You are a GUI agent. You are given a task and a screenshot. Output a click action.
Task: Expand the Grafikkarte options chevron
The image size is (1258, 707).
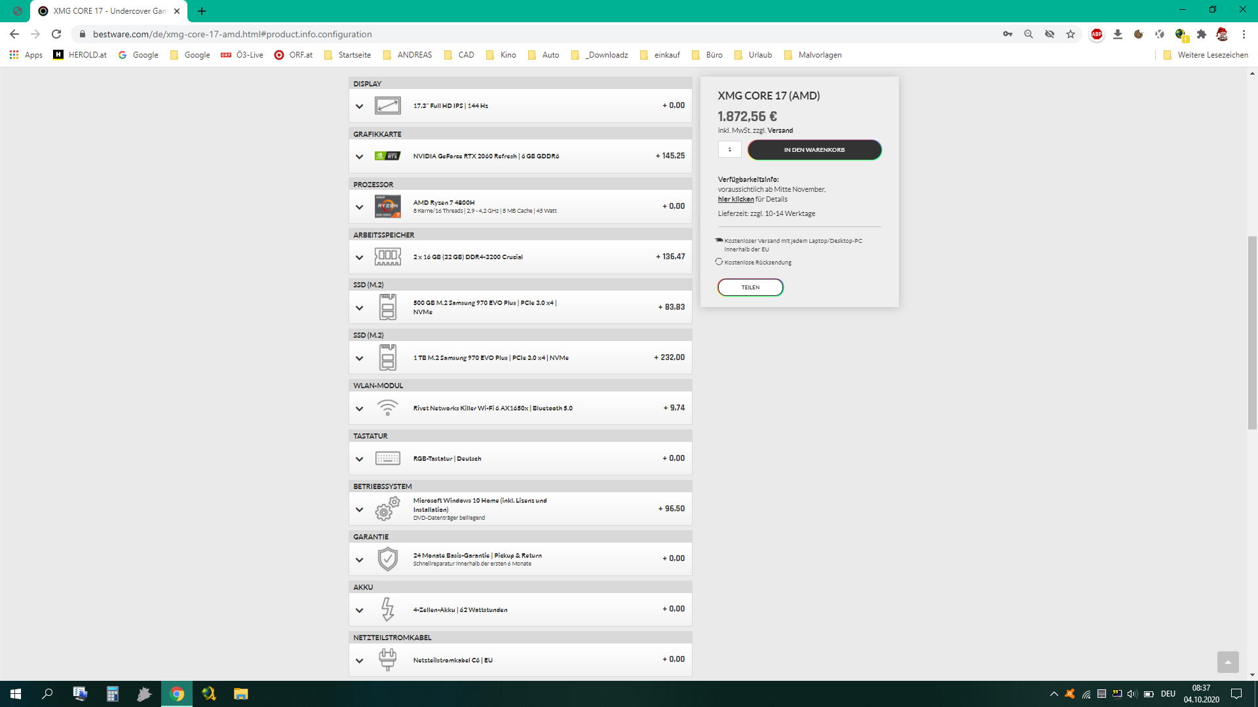click(359, 156)
